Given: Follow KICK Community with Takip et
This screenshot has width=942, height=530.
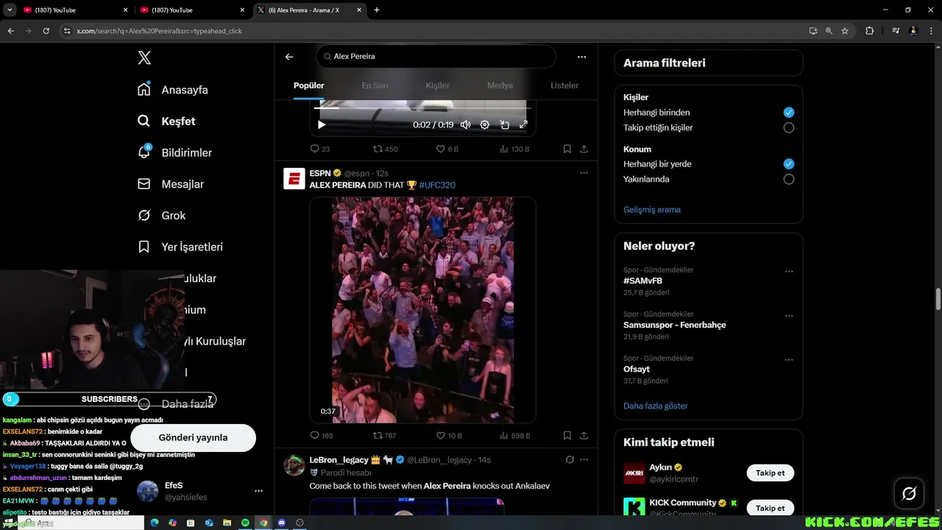Looking at the screenshot, I should pyautogui.click(x=770, y=508).
